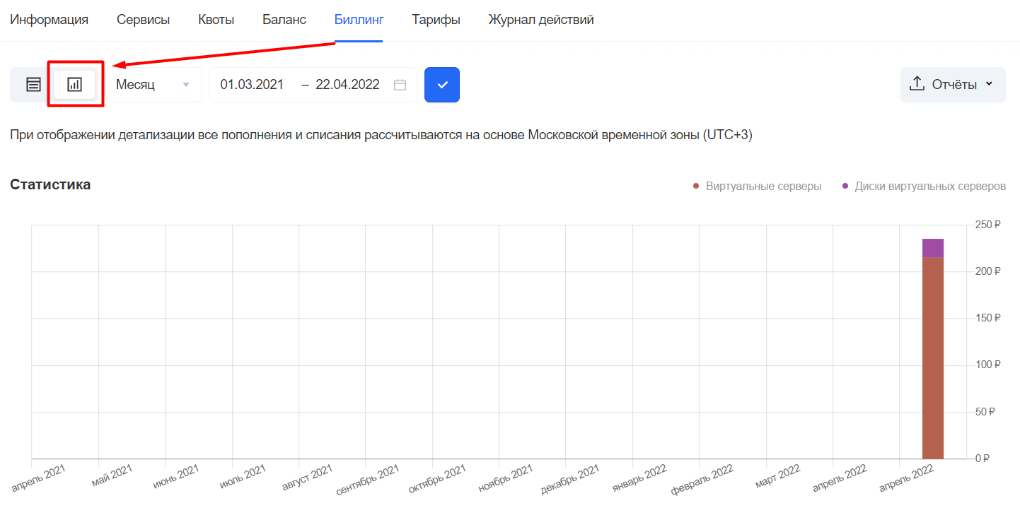Switch to list view icon

(33, 85)
